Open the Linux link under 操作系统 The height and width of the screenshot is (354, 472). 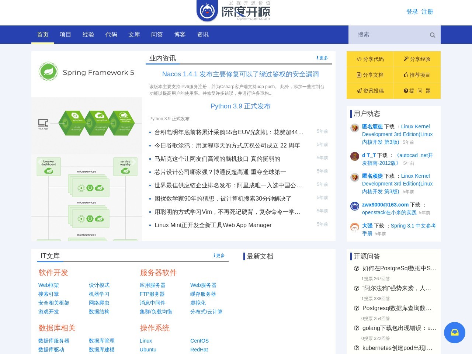coord(146,341)
